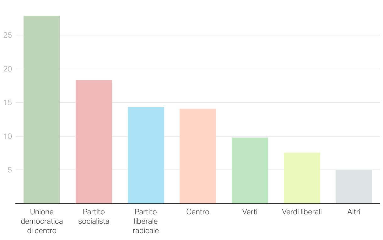Click the 'Partito liberale radicale' axis label
The width and height of the screenshot is (383, 240).
point(146,222)
